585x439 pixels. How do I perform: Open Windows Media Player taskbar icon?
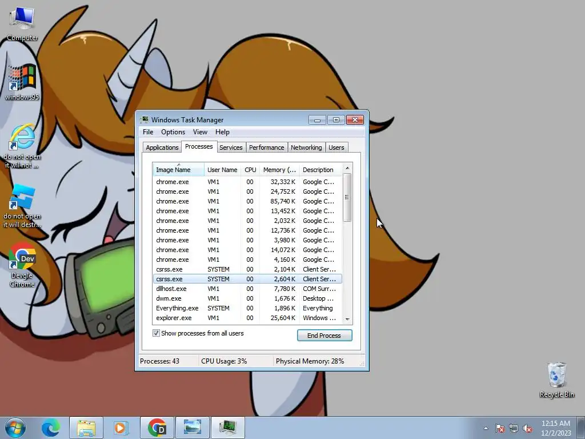(121, 428)
